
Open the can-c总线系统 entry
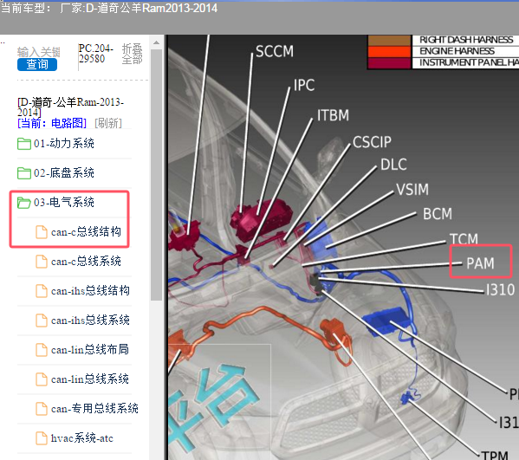coord(86,262)
